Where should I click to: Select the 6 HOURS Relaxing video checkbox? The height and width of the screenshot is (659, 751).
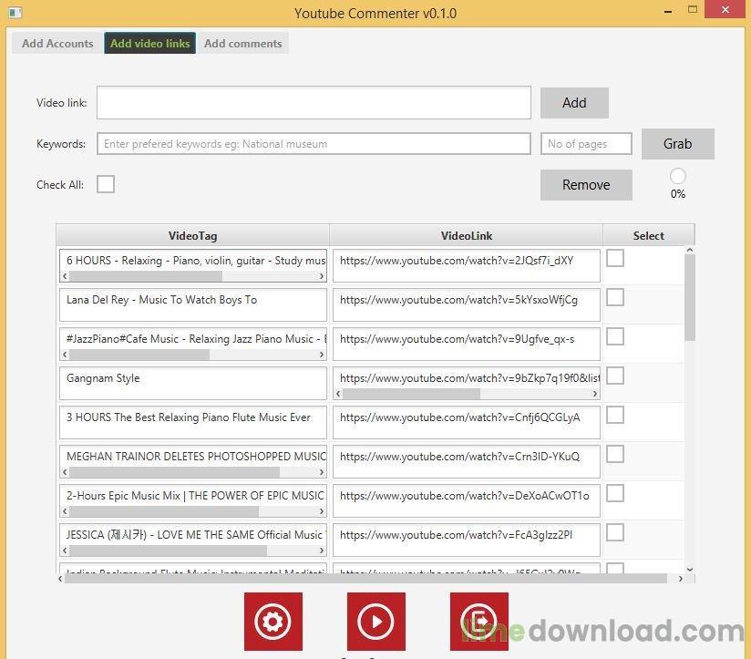point(615,258)
